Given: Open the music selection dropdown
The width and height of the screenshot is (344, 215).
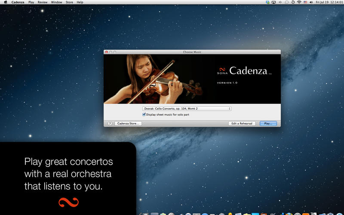Looking at the screenshot, I should [x=187, y=109].
